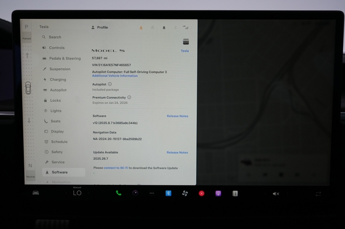
Task: Open Additional Vehicle Information link
Action: pos(115,76)
